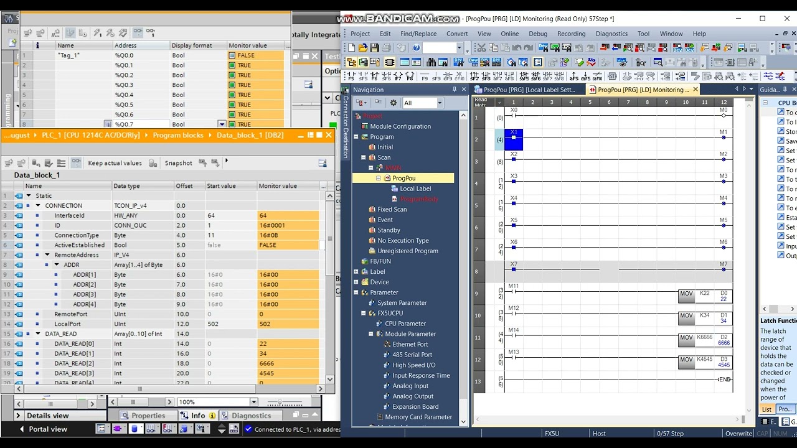The width and height of the screenshot is (797, 448).
Task: Collapse Module Parameter node in Navigation tree
Action: click(371, 334)
